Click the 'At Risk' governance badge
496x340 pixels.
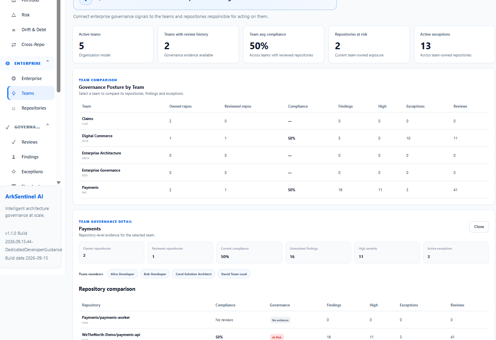click(277, 337)
